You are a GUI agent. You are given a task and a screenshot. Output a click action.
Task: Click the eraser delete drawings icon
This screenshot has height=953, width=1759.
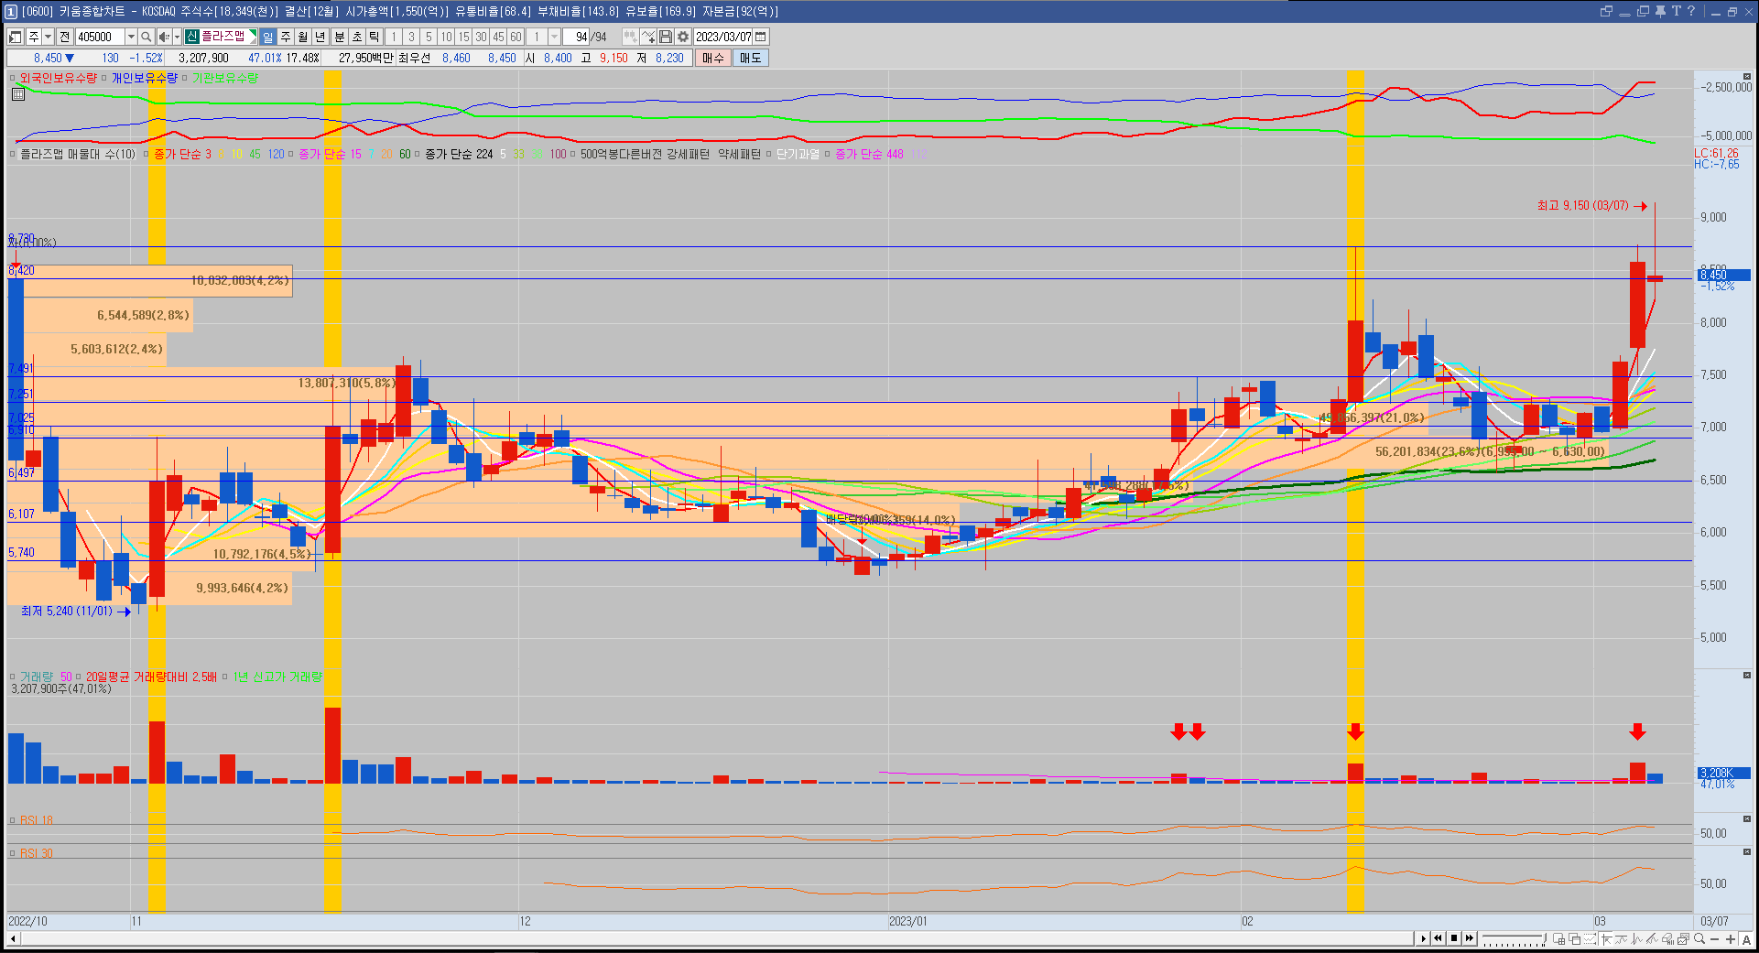[1667, 938]
